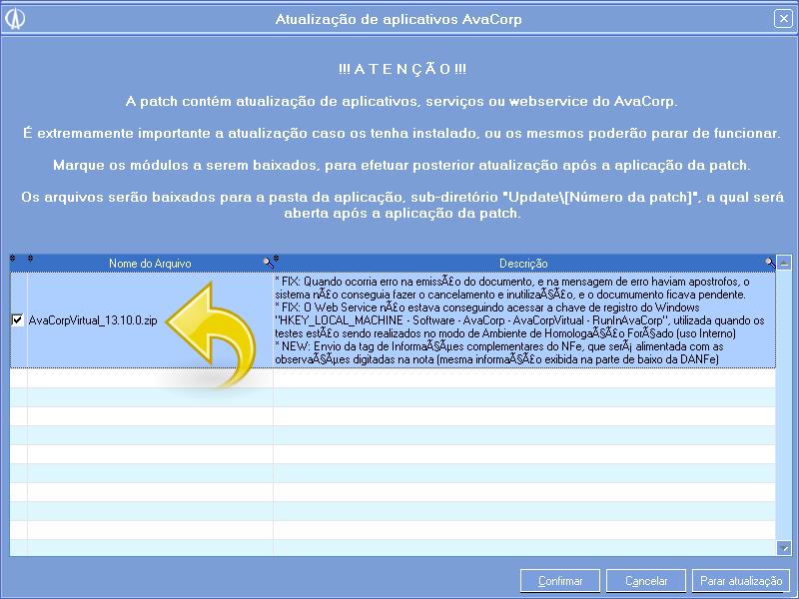This screenshot has width=799, height=599.
Task: Sort by Descrição column header
Action: (x=523, y=264)
